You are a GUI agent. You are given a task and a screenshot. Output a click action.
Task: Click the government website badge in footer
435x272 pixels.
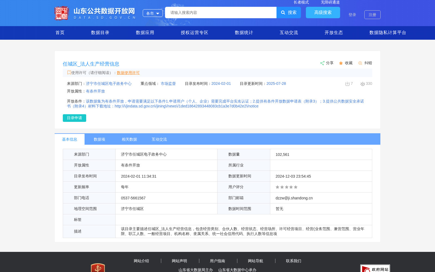pyautogui.click(x=375, y=268)
